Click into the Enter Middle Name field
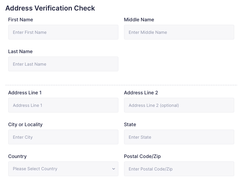 point(179,32)
